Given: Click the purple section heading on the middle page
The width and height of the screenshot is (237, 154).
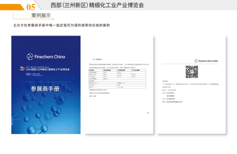Looking at the screenshot, I should point(97,59).
